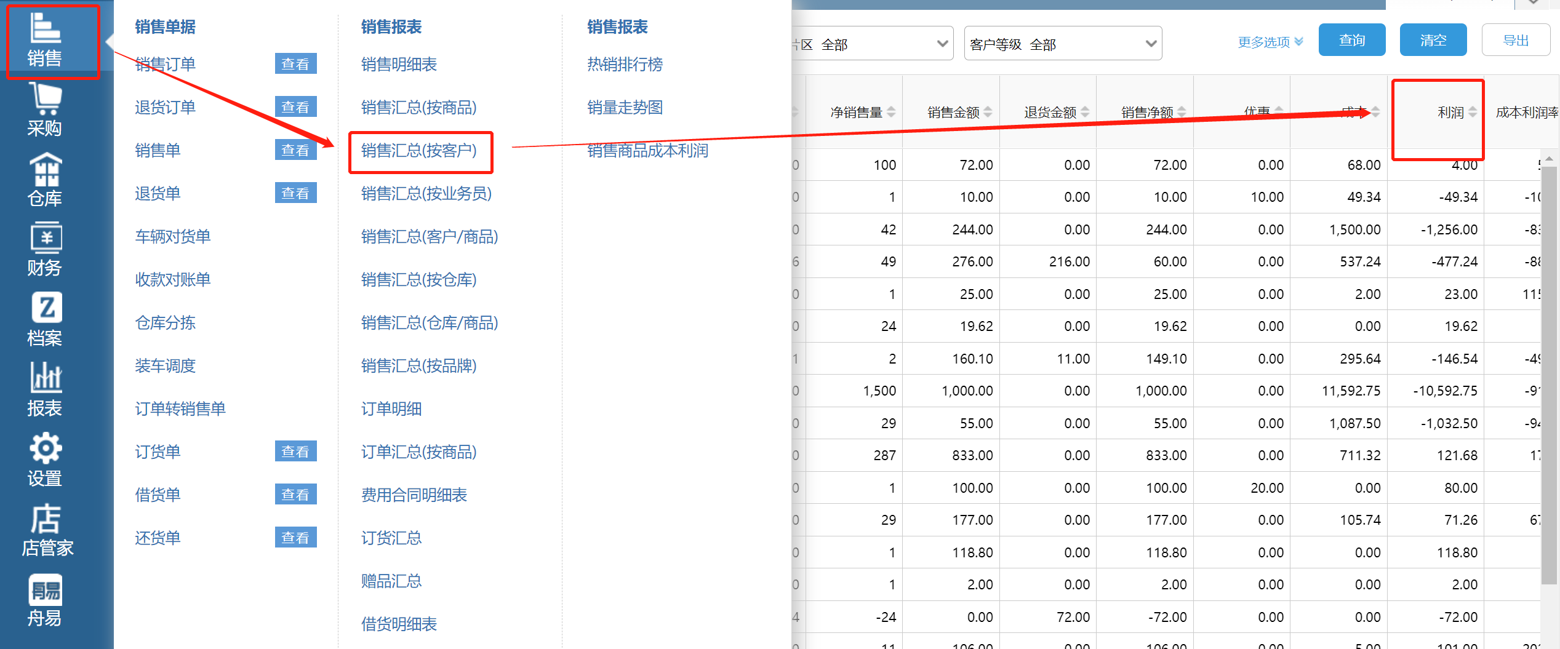Open the 设置 settings gear module

pyautogui.click(x=45, y=460)
